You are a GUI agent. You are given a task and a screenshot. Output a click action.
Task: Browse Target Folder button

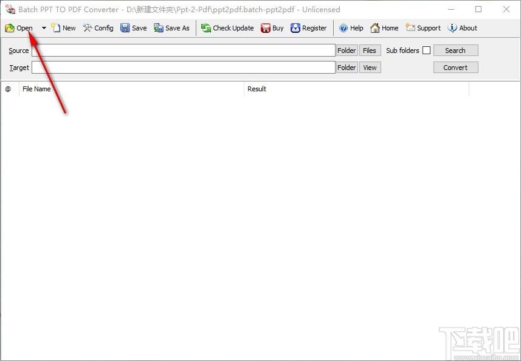point(347,68)
